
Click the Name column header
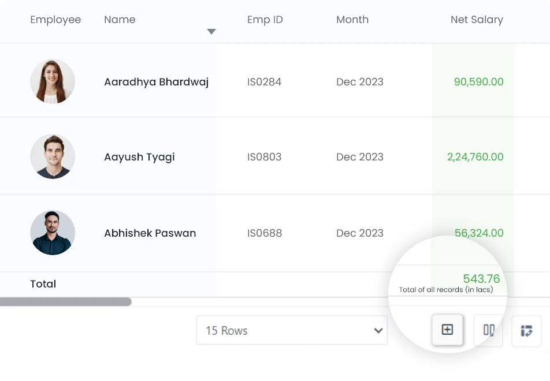(120, 20)
